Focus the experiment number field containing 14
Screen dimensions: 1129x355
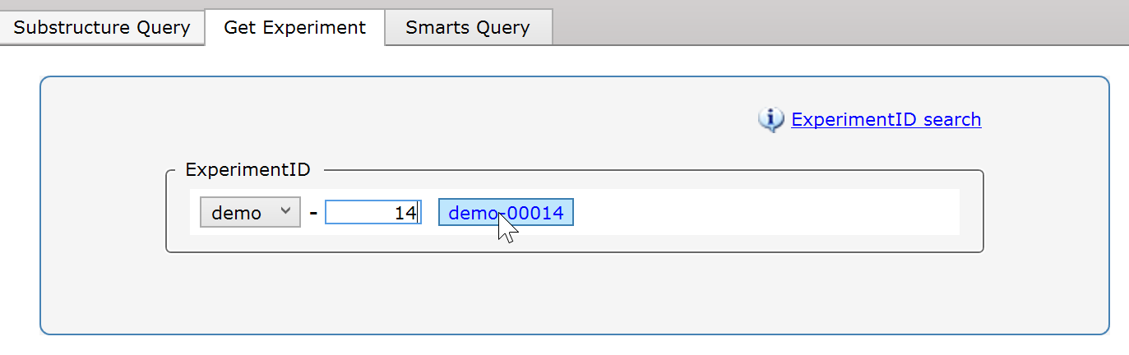coord(372,213)
